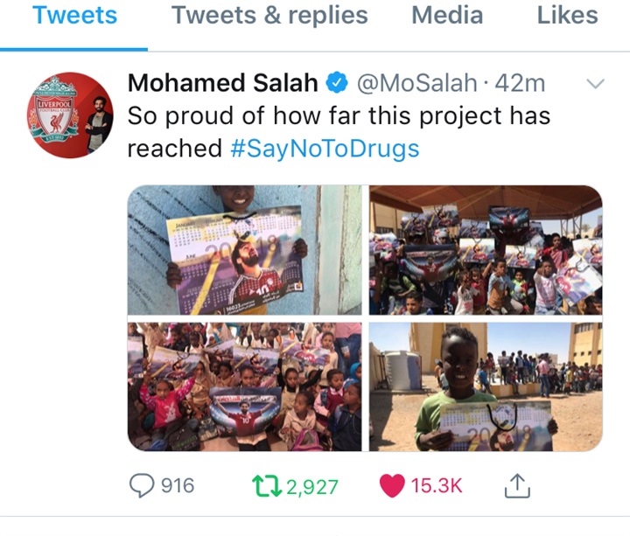Click the blue verified badge
This screenshot has height=536, width=630.
336,83
